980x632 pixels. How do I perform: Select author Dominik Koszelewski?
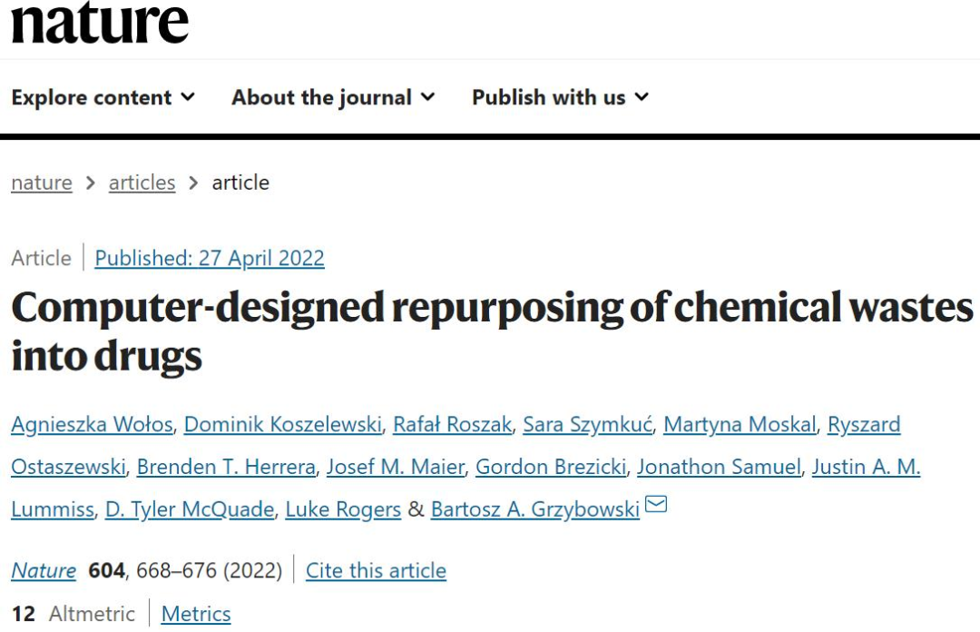tap(282, 424)
